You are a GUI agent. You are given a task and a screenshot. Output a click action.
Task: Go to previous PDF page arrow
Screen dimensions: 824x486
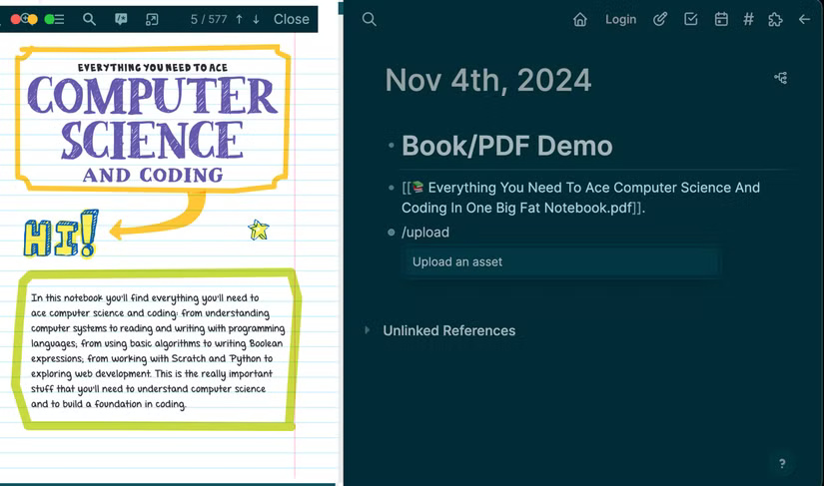(239, 19)
